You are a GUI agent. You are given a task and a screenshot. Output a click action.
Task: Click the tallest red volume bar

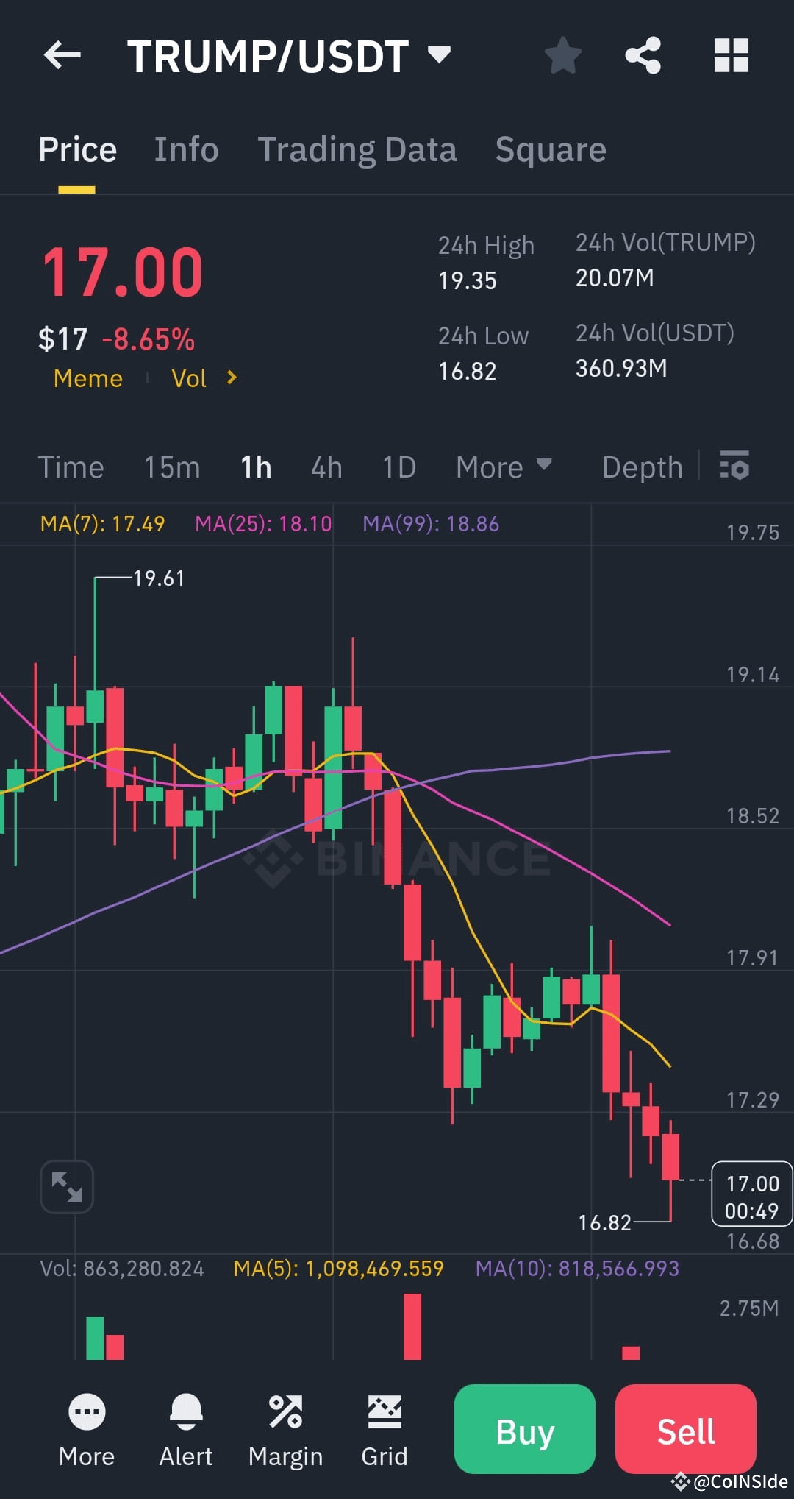point(412,1326)
